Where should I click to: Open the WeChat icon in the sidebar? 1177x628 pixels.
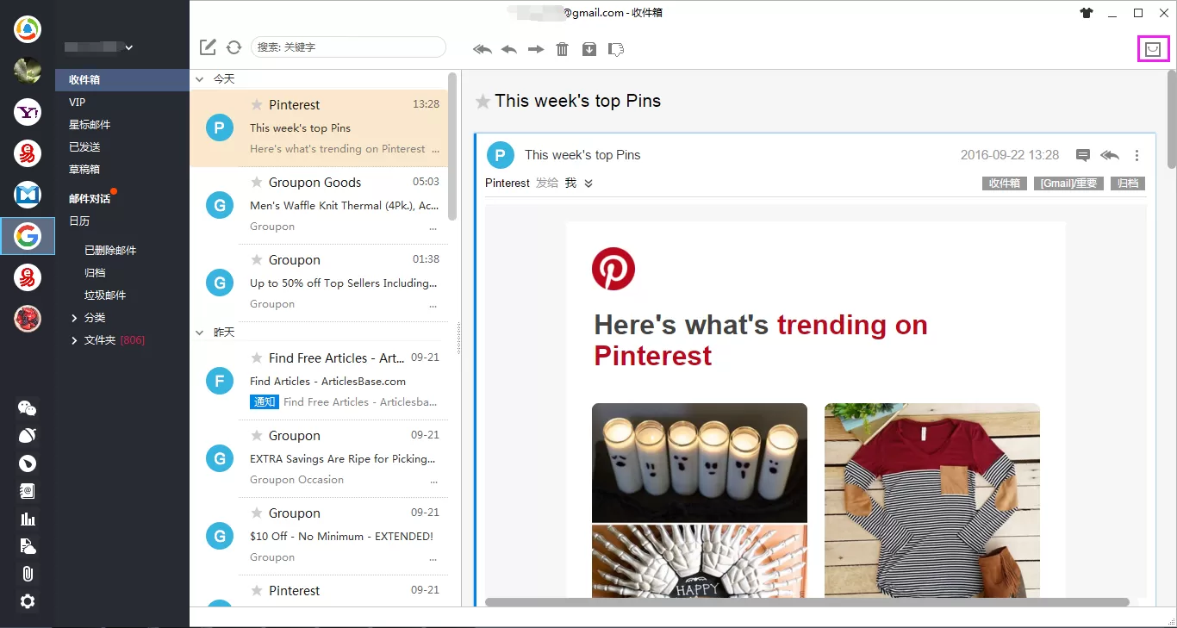28,408
